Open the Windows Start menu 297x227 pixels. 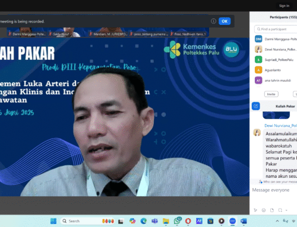pos(53,221)
